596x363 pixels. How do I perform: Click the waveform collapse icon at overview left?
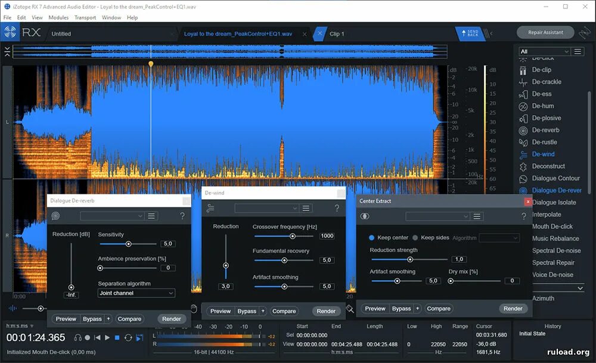click(7, 51)
